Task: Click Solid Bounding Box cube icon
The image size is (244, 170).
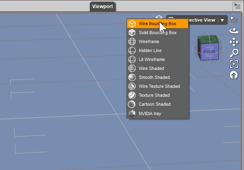Action: [x=132, y=33]
